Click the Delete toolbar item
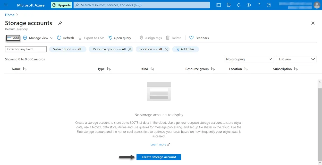 [174, 38]
